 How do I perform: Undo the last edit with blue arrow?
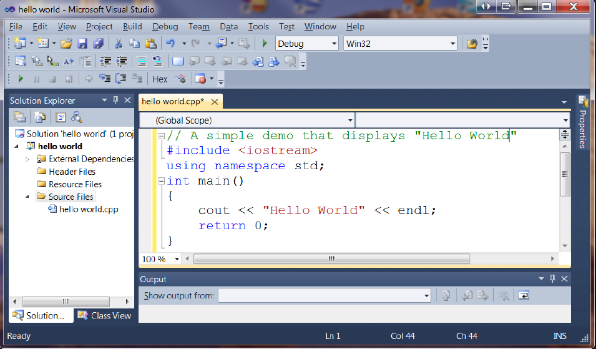click(x=170, y=44)
